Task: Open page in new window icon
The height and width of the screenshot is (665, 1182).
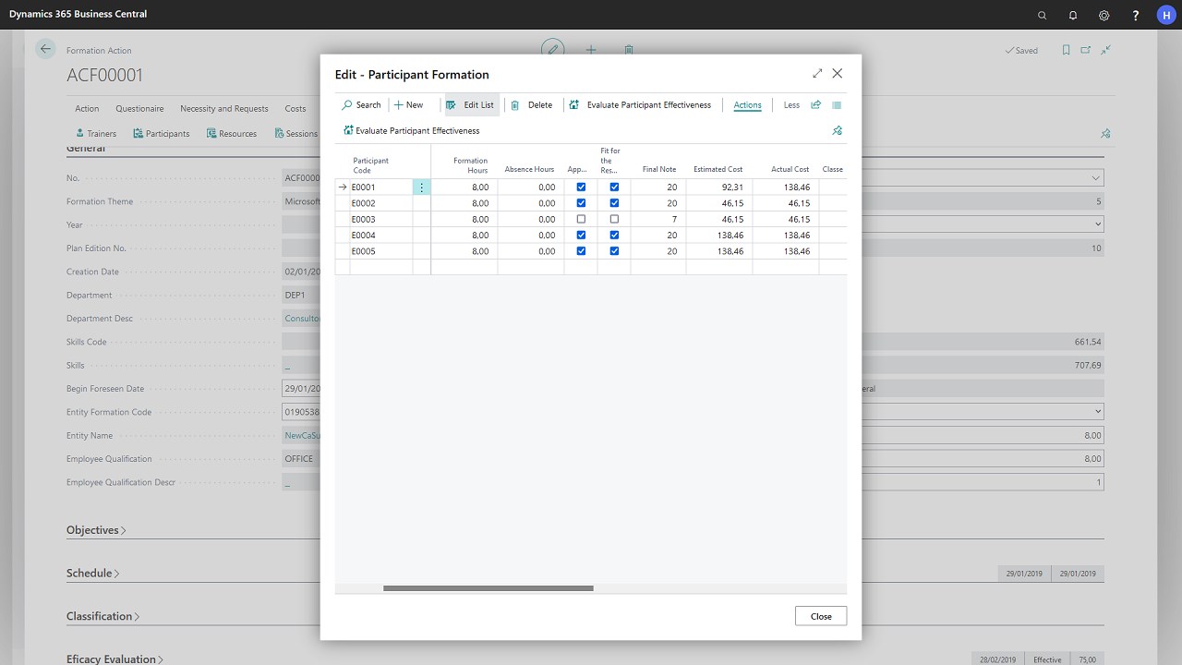Action: click(1086, 50)
